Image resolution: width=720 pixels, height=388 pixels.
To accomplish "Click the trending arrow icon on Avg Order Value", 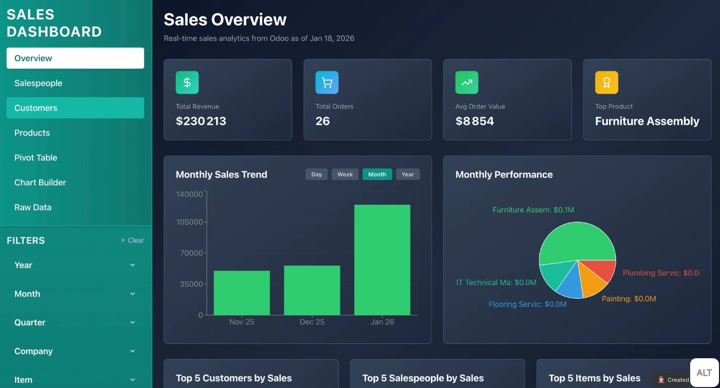I will (x=467, y=82).
